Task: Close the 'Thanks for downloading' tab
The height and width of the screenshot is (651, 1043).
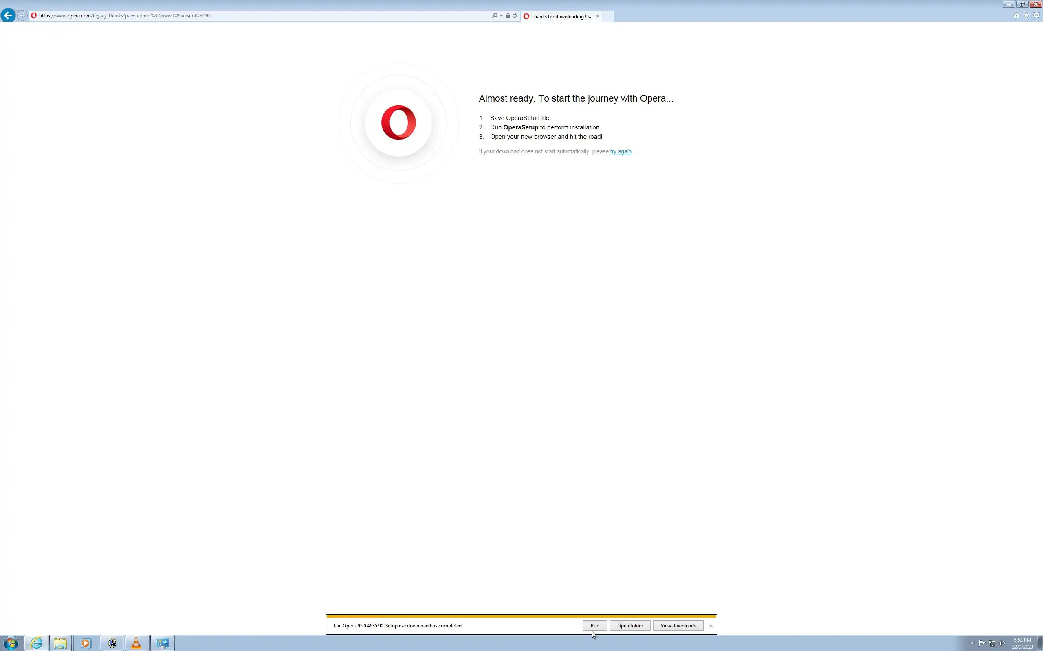Action: [597, 16]
